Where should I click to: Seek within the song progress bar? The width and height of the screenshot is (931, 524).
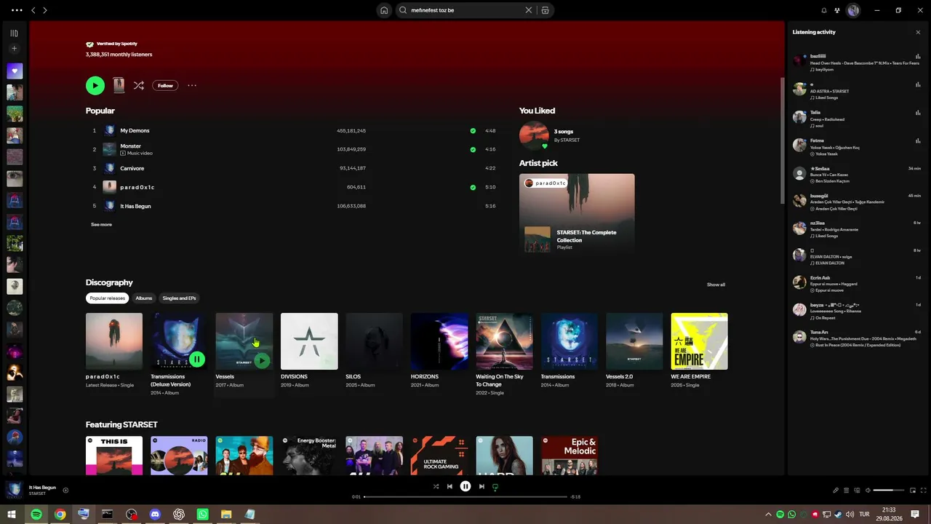465,496
